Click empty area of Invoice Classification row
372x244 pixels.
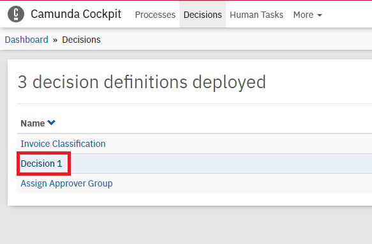237,144
